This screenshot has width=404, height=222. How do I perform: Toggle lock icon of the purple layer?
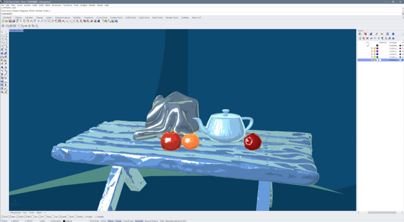tap(375, 51)
